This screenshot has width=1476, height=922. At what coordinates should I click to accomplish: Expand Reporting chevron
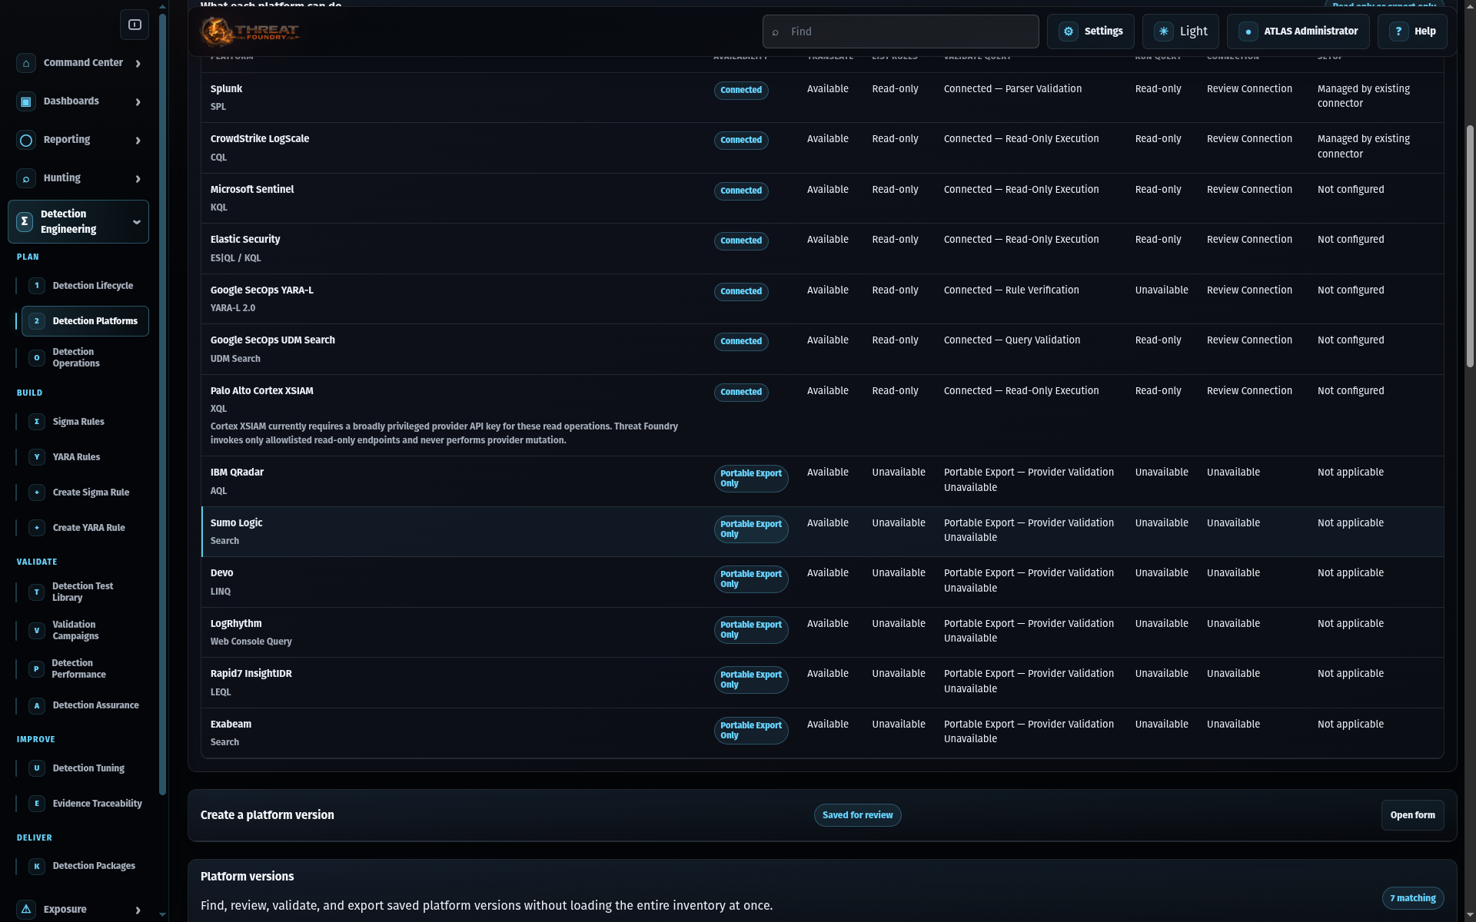138,140
